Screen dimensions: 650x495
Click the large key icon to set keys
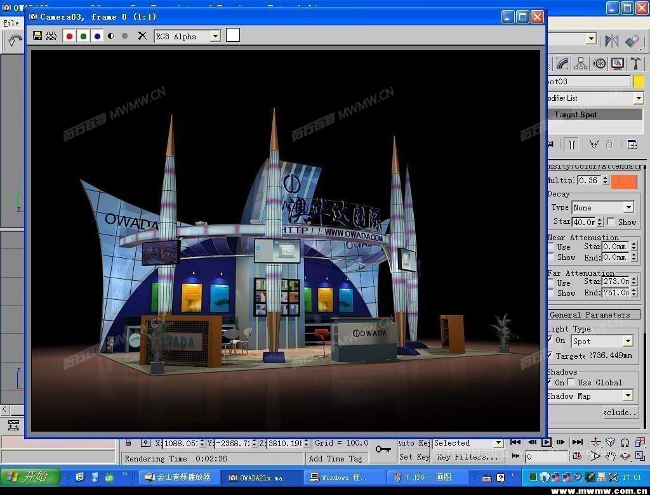click(383, 449)
